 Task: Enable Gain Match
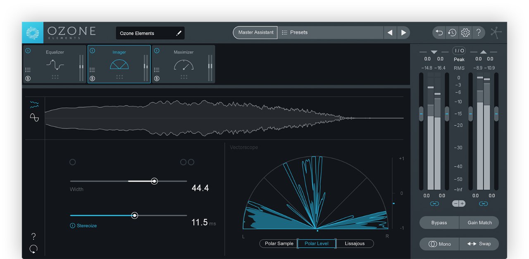click(x=479, y=223)
